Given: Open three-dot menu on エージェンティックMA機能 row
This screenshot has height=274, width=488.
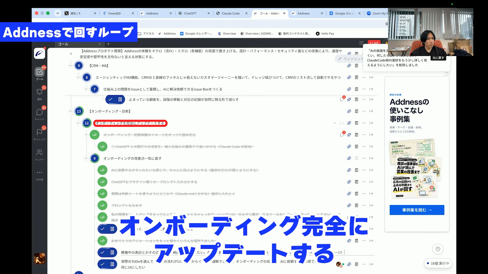Looking at the screenshot, I should click(x=364, y=77).
